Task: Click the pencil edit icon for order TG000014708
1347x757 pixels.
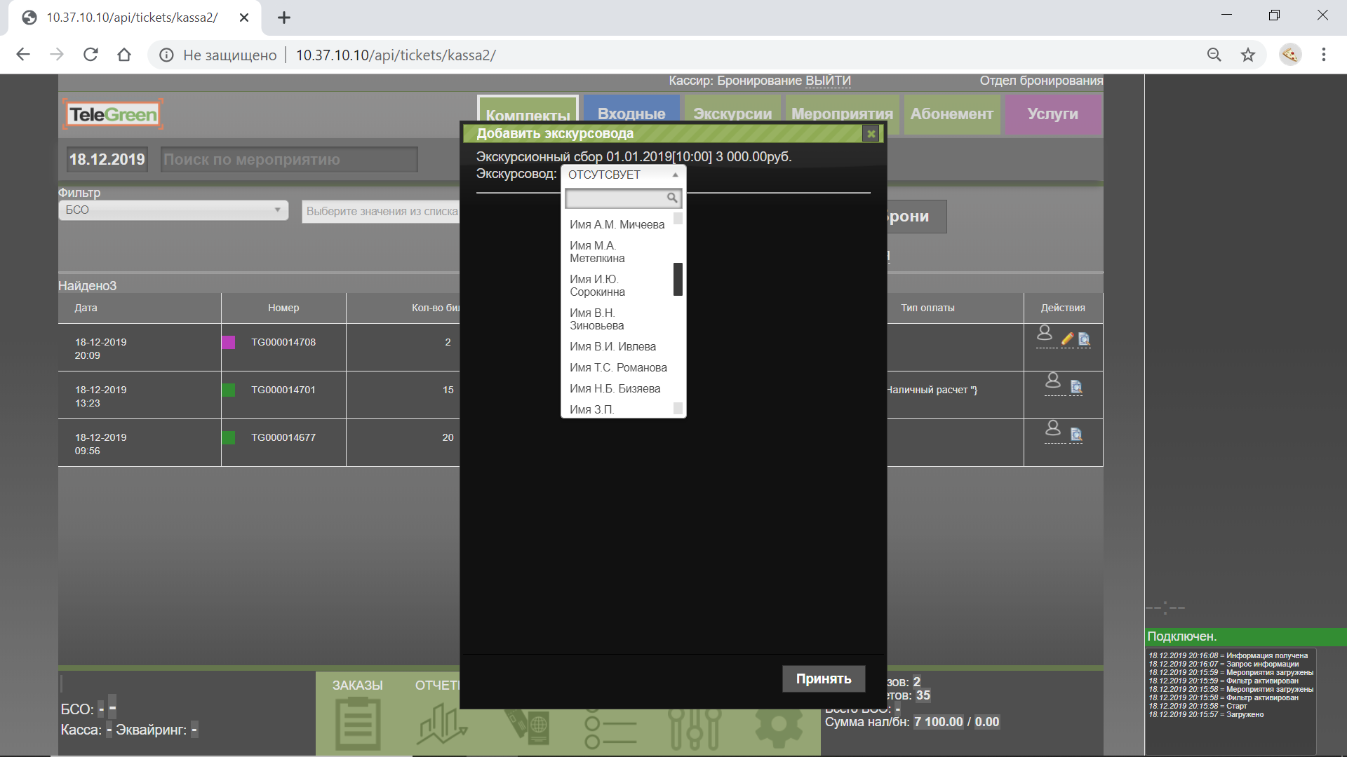Action: (1067, 339)
